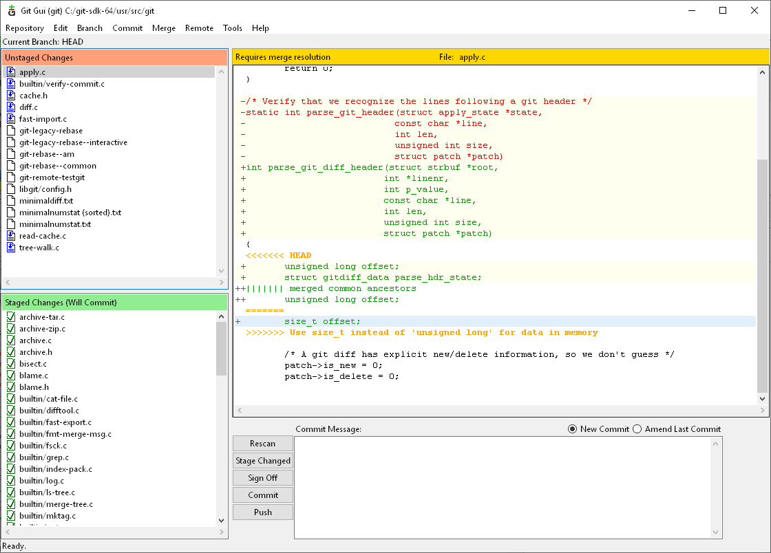Click the Unstaged Changes header

[114, 58]
